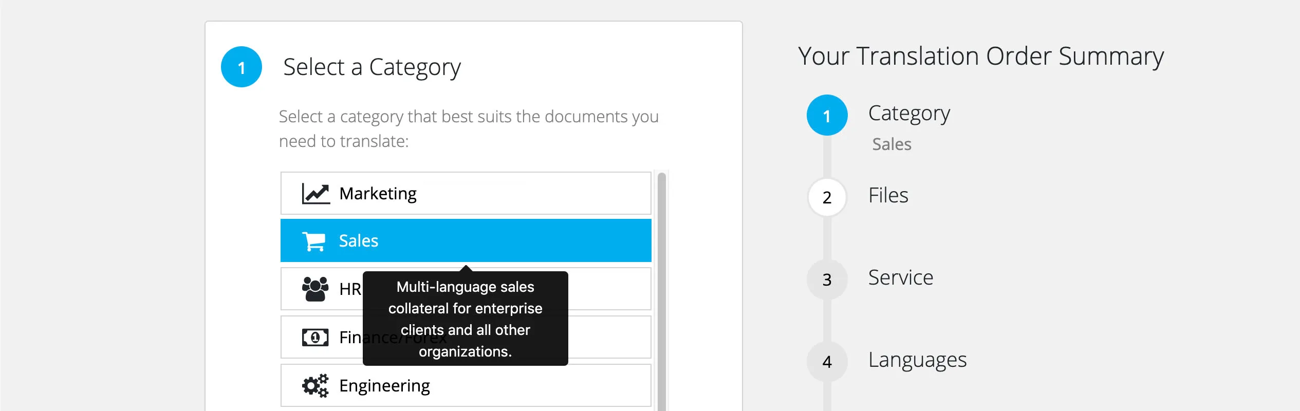Image resolution: width=1300 pixels, height=411 pixels.
Task: Click the Marketing chart icon
Action: pos(315,194)
